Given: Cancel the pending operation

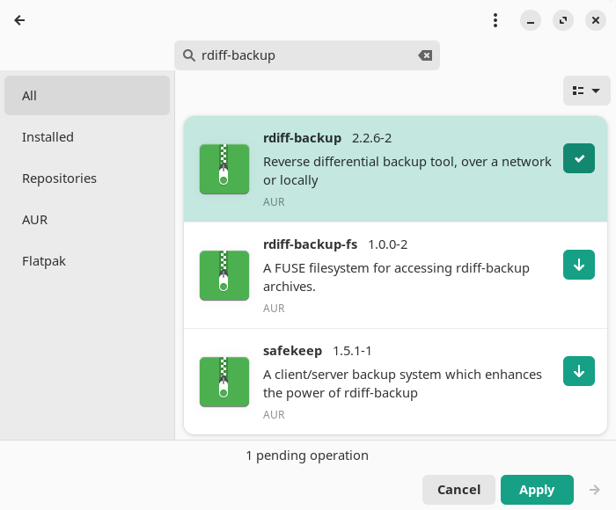Looking at the screenshot, I should tap(458, 490).
